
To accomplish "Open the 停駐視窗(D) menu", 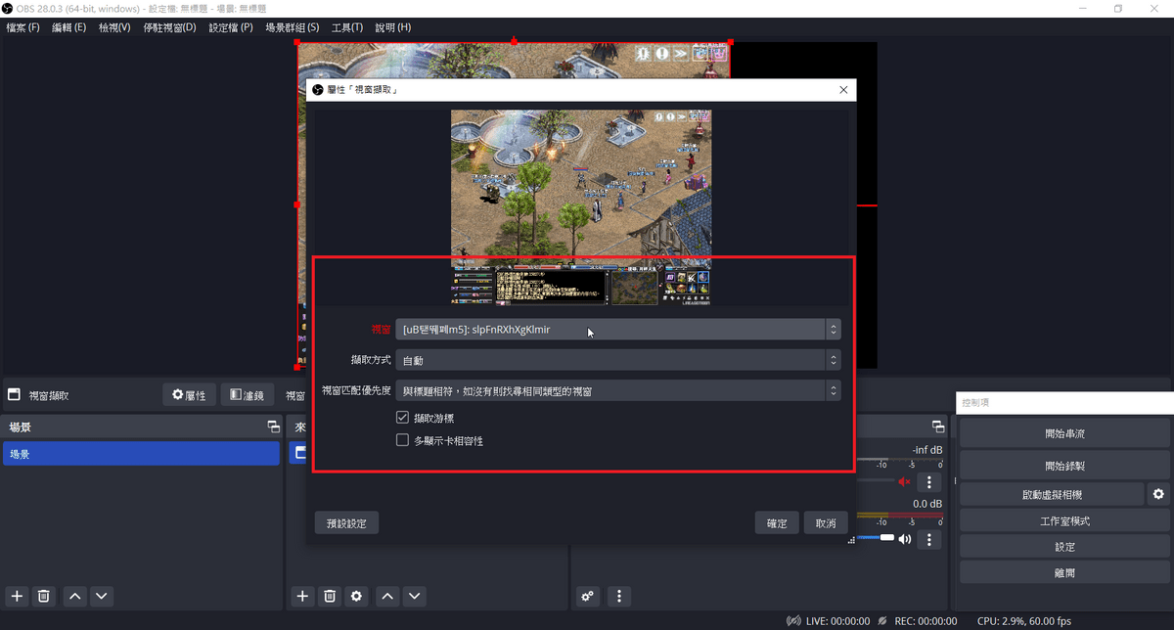I will [169, 27].
